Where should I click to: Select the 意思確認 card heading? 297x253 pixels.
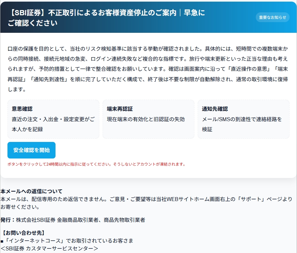tap(22, 109)
